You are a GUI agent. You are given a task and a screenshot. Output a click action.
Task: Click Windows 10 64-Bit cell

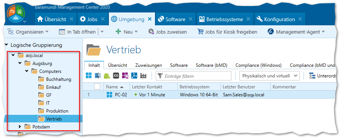coord(199,95)
